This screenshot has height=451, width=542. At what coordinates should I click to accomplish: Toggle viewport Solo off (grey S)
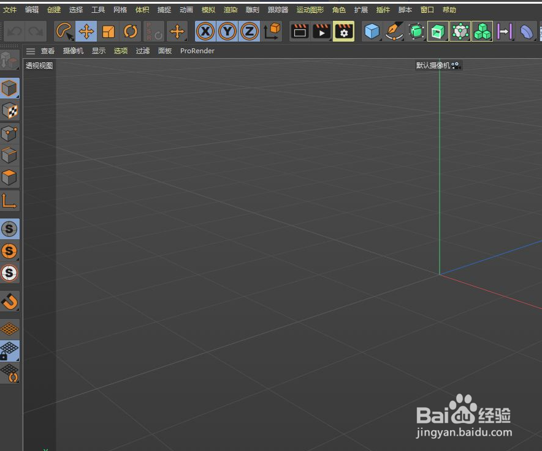(9, 229)
